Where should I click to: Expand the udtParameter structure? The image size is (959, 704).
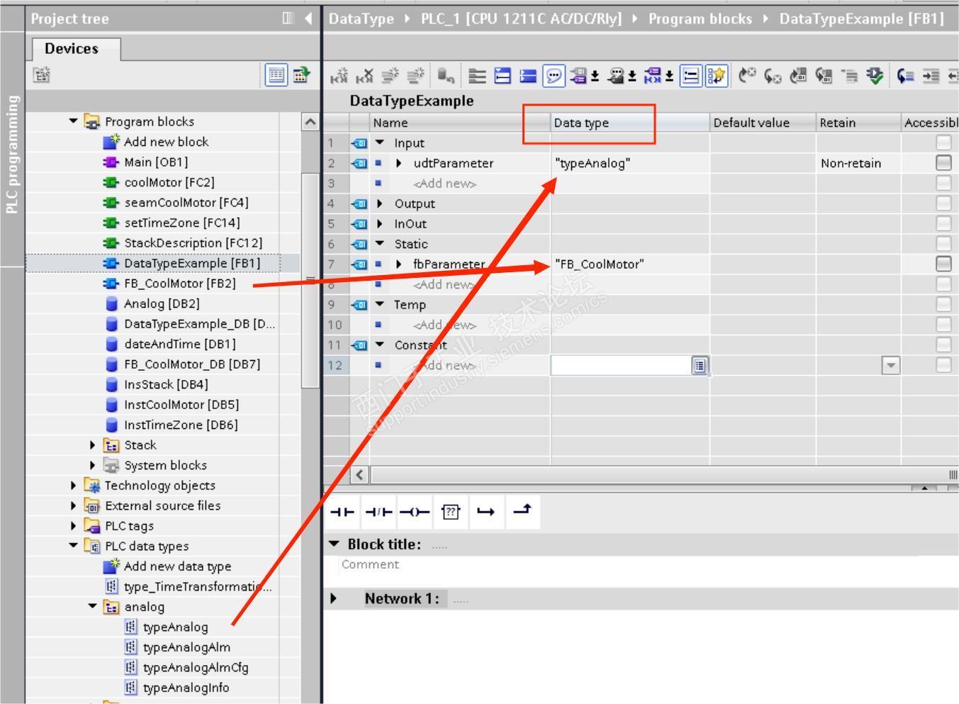[399, 163]
